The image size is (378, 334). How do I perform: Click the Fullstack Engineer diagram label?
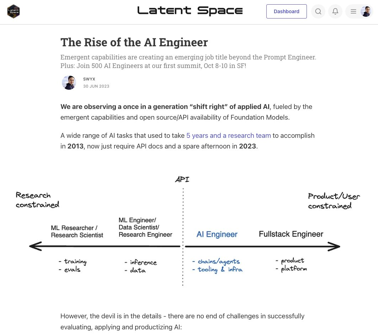point(291,234)
